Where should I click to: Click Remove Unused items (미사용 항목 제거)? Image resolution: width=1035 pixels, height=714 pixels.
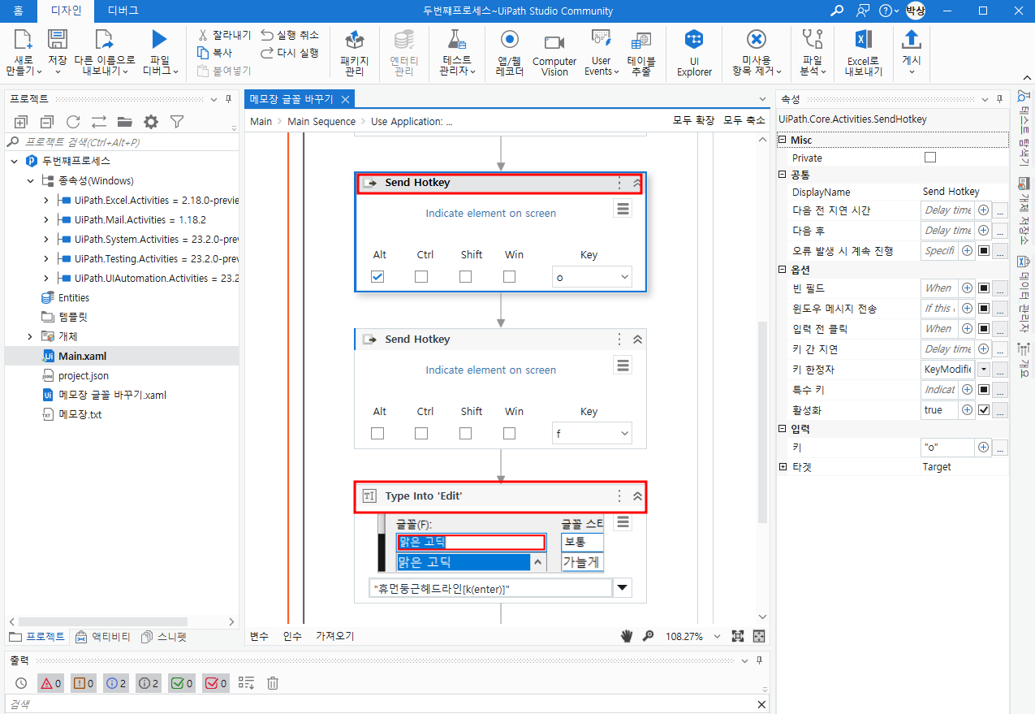(756, 54)
